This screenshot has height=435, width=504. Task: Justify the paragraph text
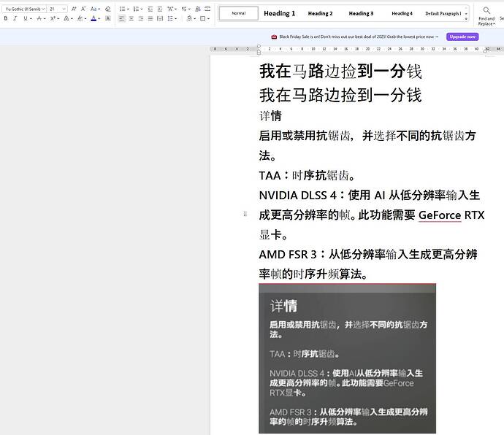[x=150, y=19]
